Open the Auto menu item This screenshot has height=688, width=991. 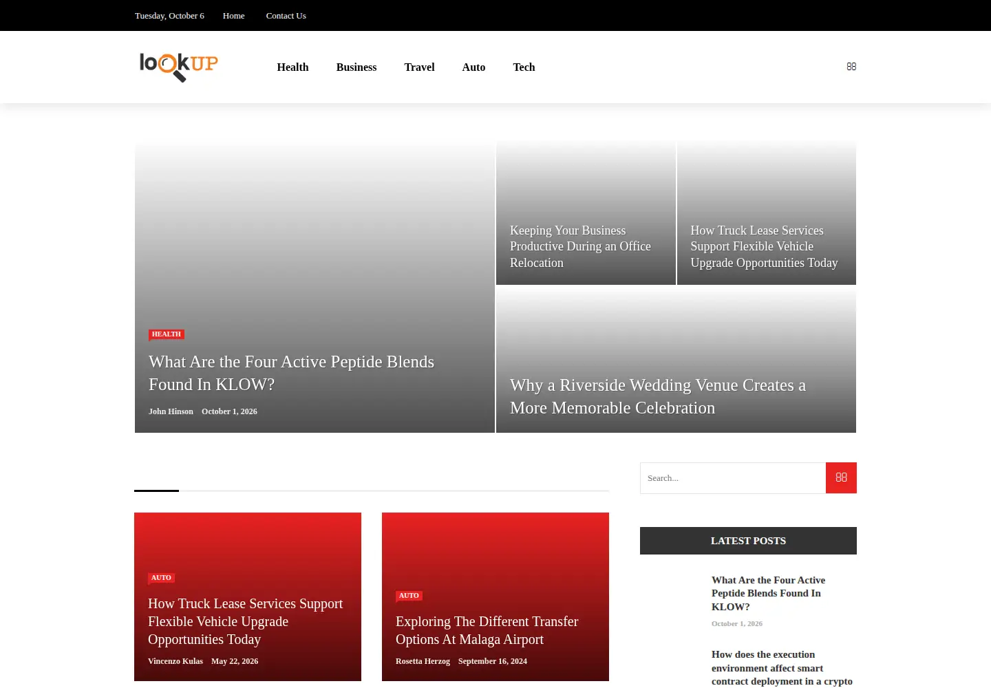pos(473,67)
